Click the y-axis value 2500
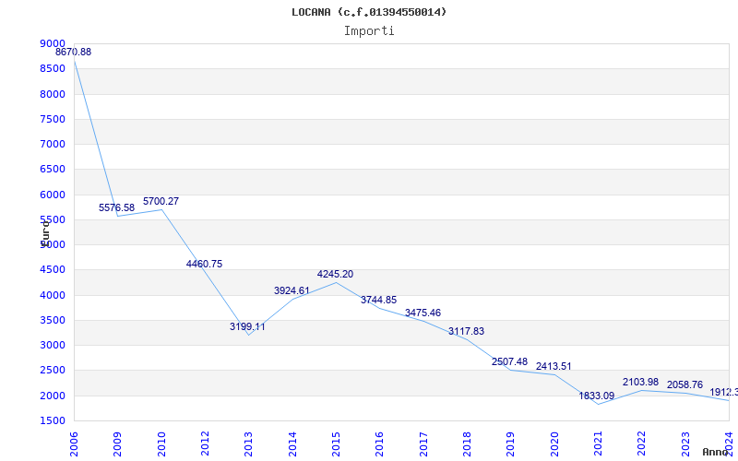738x461 pixels. click(x=53, y=371)
